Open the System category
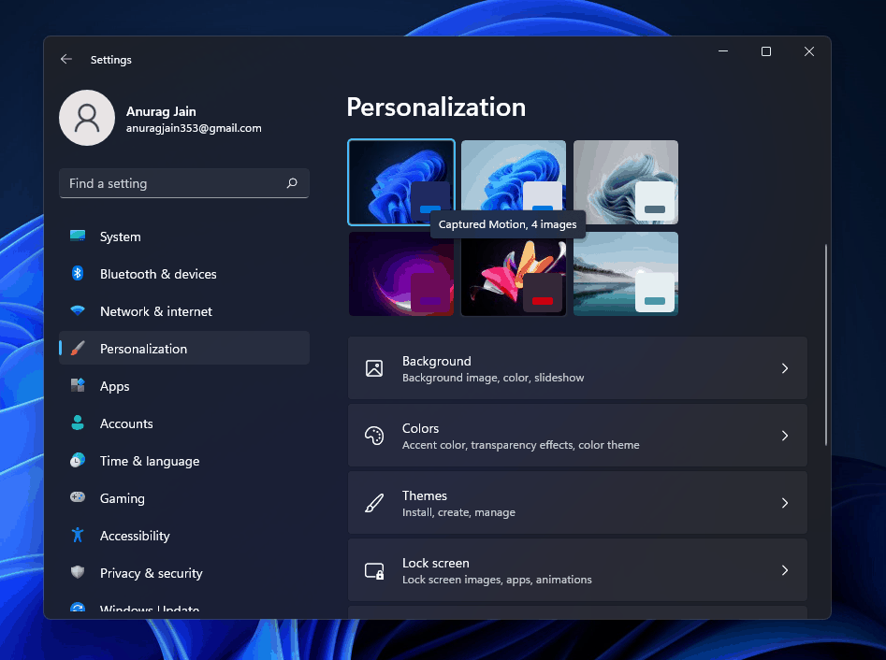 coord(184,237)
